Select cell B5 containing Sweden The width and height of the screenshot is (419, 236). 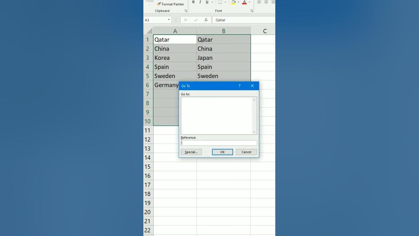[224, 76]
